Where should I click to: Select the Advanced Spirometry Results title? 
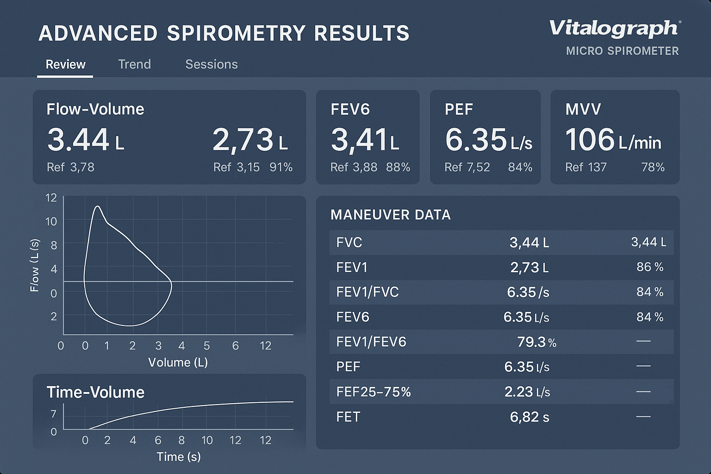225,33
